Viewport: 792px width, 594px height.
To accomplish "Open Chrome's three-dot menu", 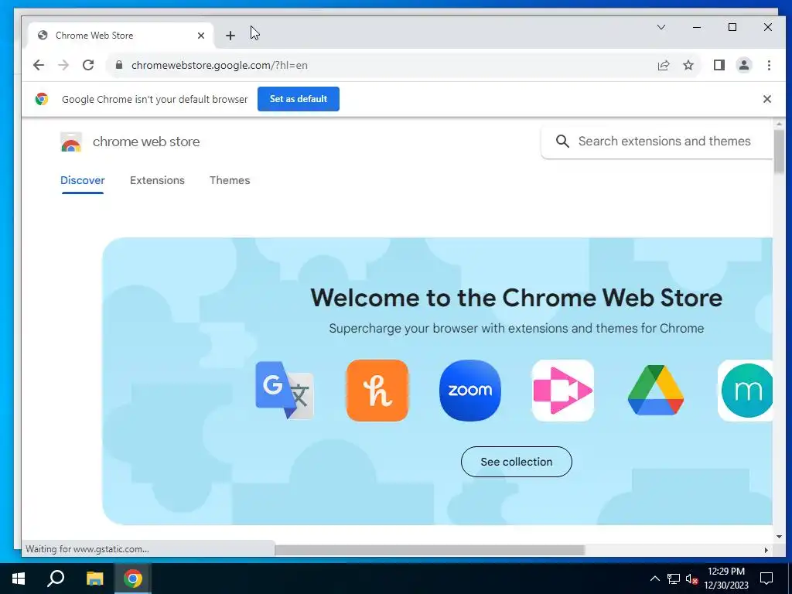I will click(769, 65).
